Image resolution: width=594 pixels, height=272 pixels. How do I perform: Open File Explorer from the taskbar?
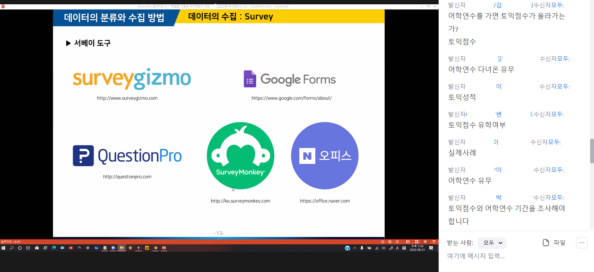pos(122,248)
